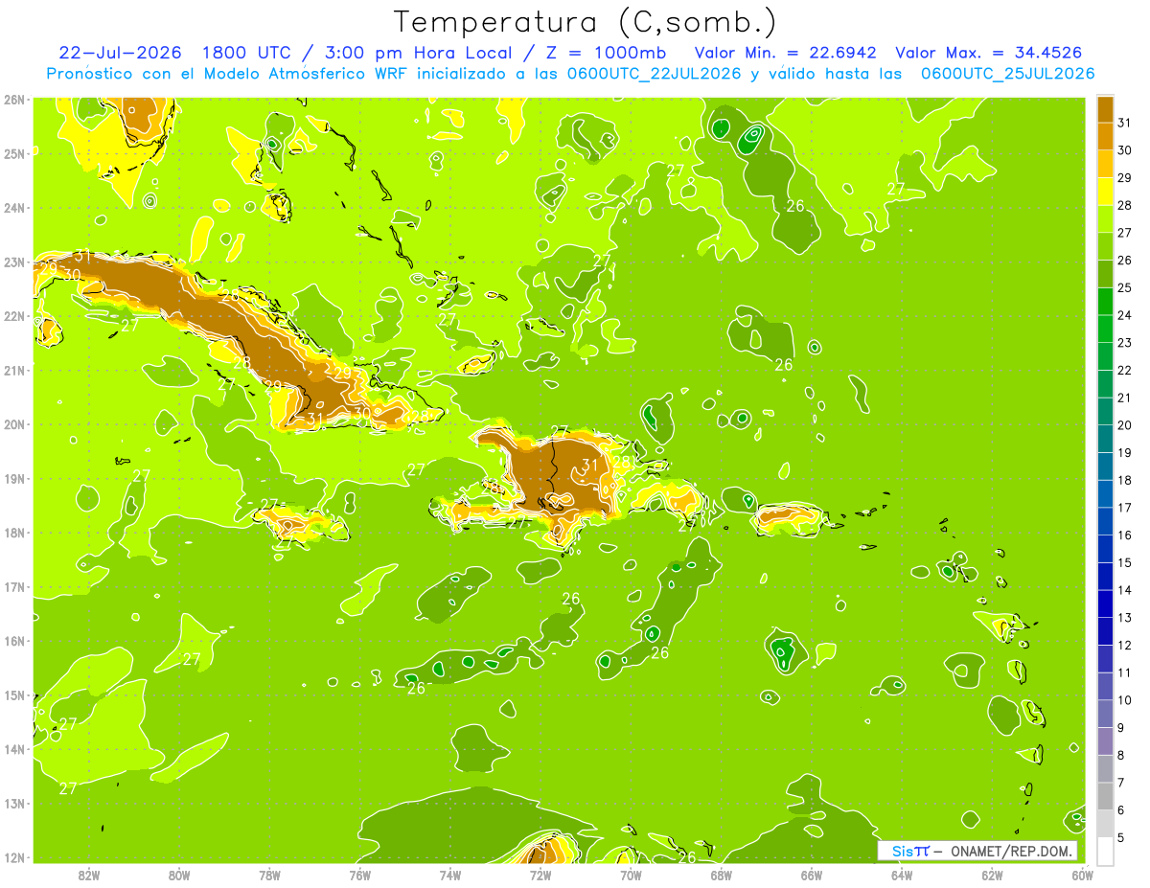Click the '16N' latitude axis label
1150x888 pixels.
13,641
